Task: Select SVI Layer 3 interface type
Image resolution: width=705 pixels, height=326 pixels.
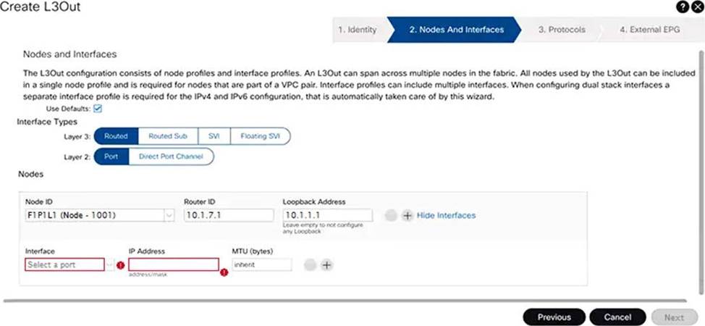Action: tap(213, 136)
